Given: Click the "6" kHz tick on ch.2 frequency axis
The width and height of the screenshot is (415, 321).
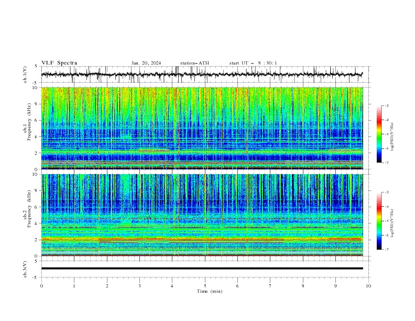Looking at the screenshot, I should pyautogui.click(x=37, y=207).
